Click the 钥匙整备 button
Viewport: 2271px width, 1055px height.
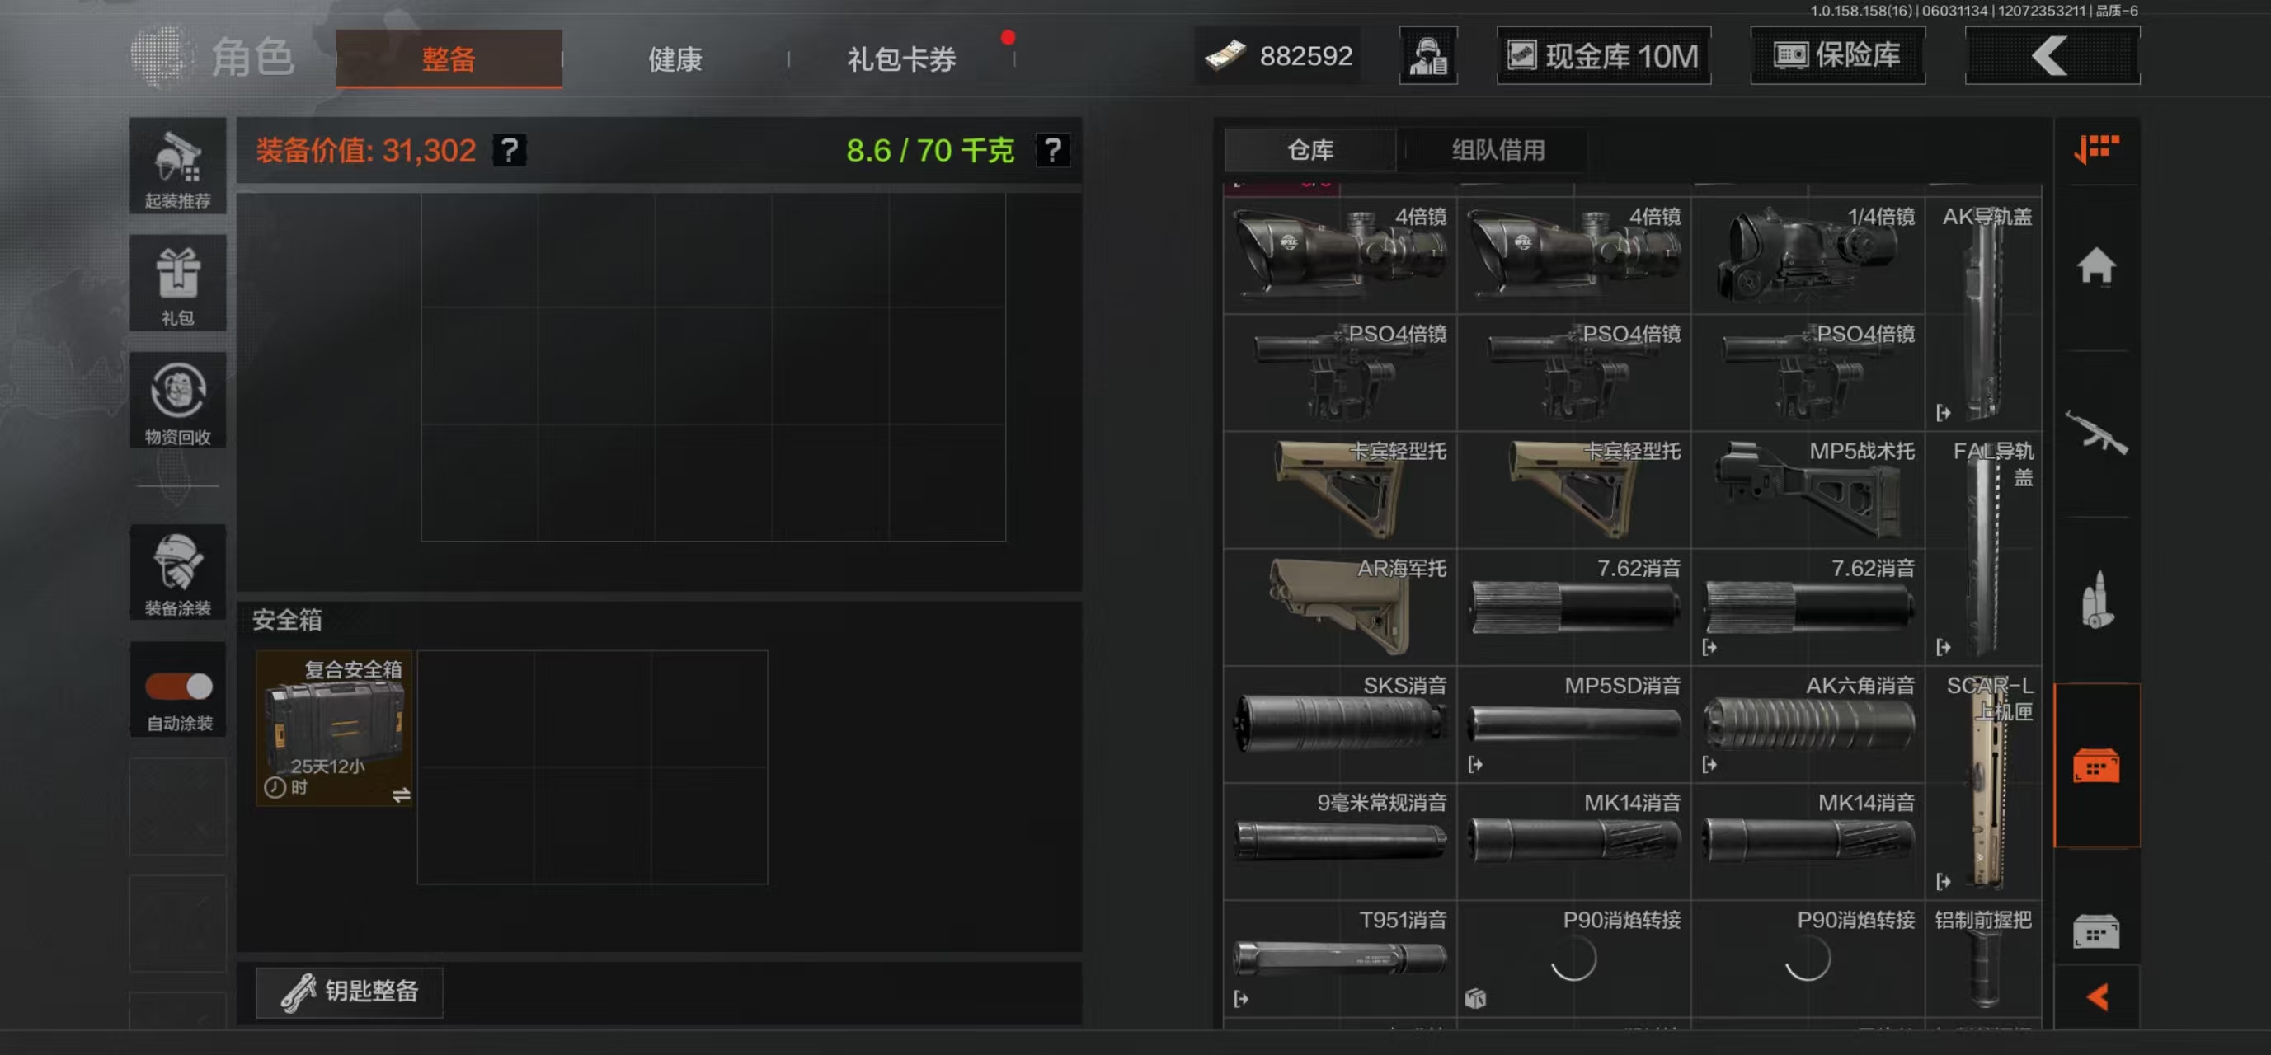349,992
